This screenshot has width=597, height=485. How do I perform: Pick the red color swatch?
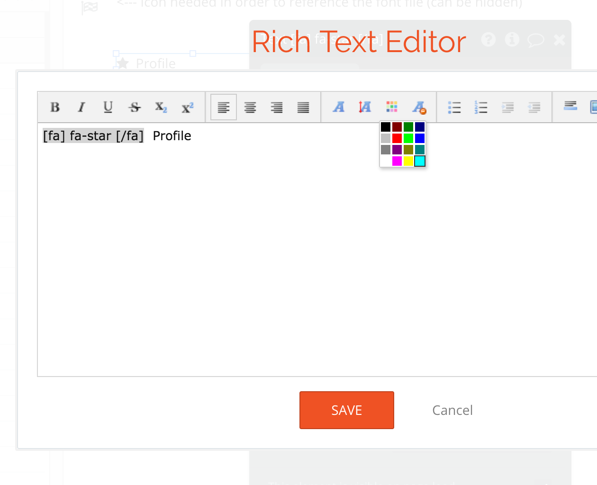click(x=397, y=138)
